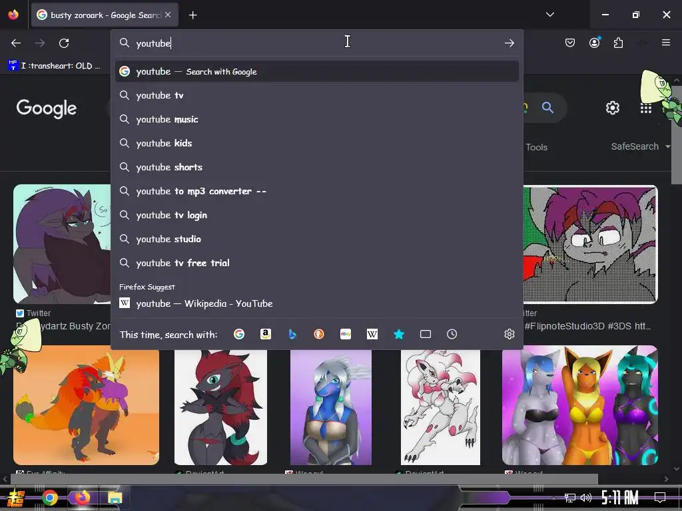Search bookmarks with the star icon
The width and height of the screenshot is (682, 511).
tap(399, 334)
